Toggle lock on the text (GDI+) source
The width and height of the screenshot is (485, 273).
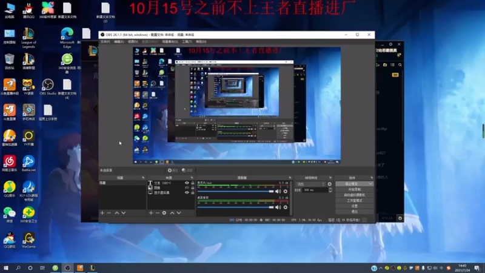193,183
